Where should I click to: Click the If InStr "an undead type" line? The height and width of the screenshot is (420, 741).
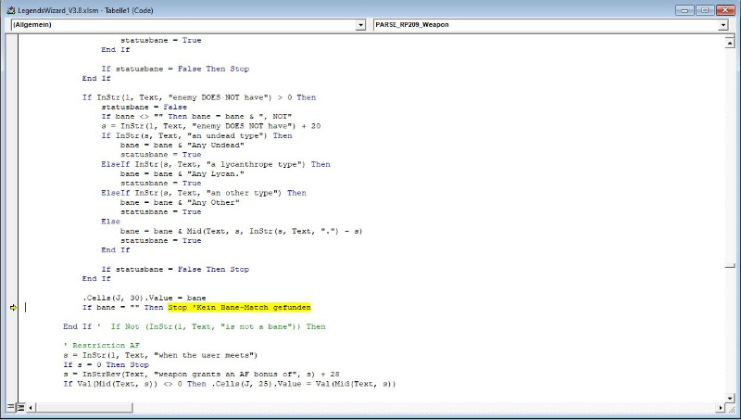[196, 135]
